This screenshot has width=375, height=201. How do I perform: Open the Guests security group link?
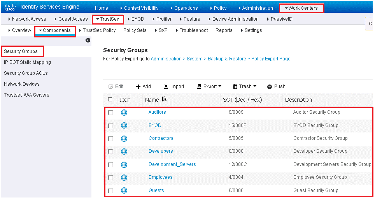click(x=156, y=190)
